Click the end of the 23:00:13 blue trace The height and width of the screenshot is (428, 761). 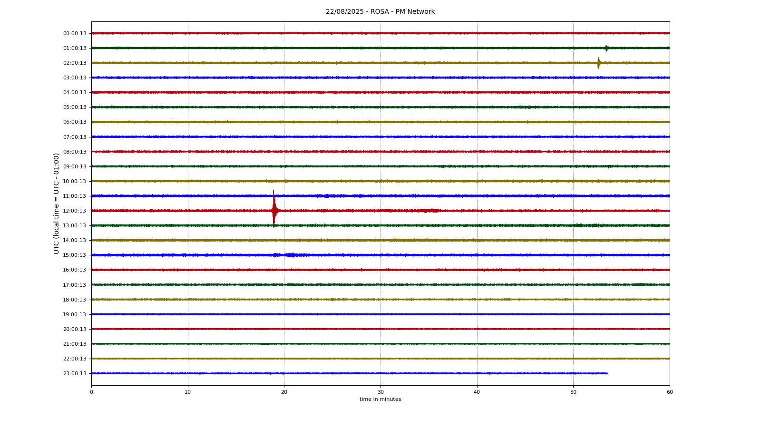(x=607, y=373)
